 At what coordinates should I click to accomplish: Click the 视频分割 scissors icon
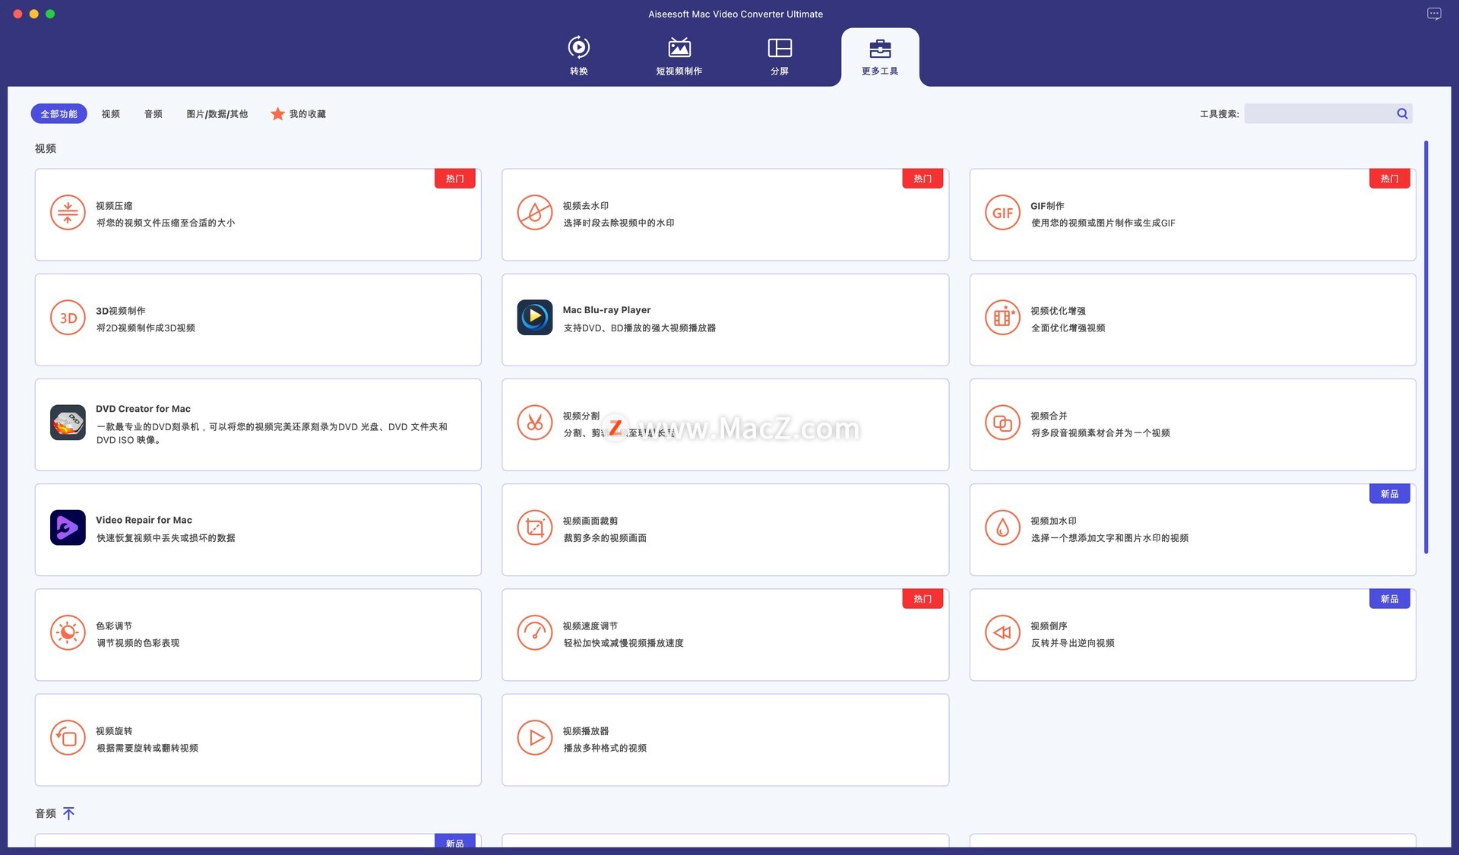[x=535, y=423]
